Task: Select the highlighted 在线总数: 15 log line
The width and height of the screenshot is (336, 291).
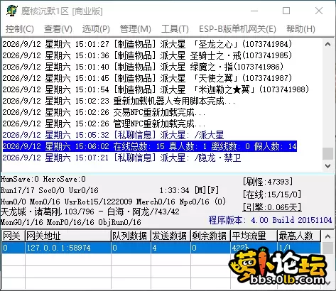Action: 150,146
